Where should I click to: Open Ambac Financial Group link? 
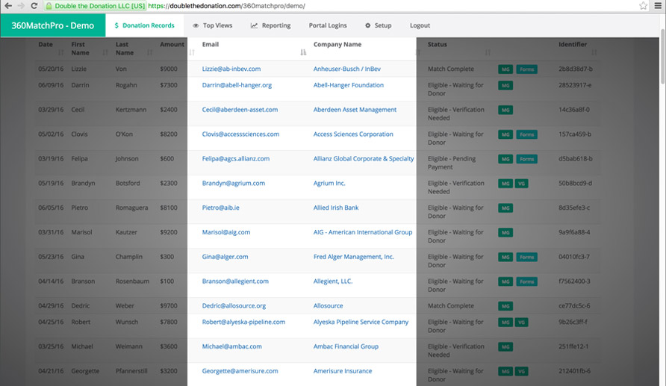(x=346, y=346)
